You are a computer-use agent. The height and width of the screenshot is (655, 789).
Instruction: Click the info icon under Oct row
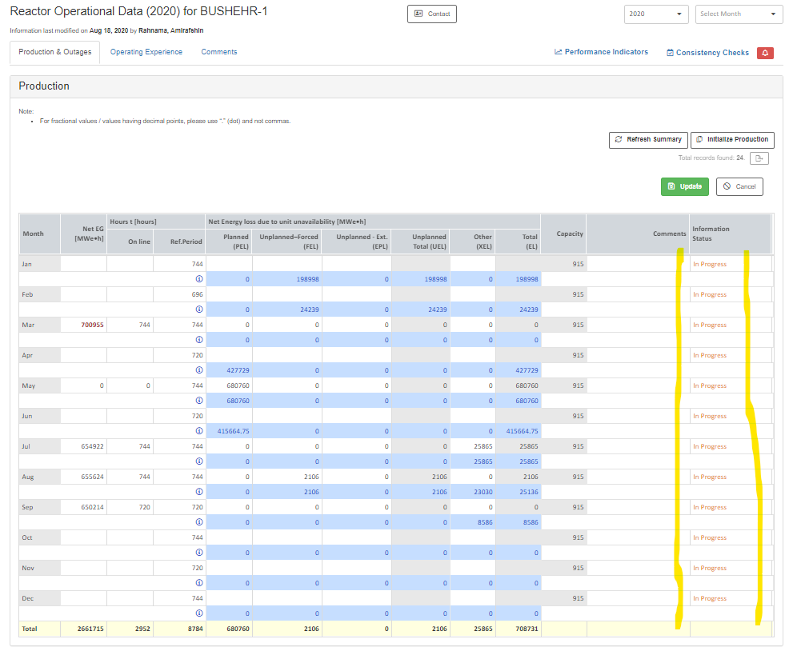pyautogui.click(x=199, y=553)
